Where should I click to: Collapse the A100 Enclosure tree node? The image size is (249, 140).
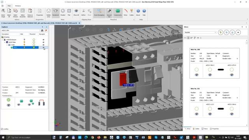pyautogui.click(x=2, y=40)
